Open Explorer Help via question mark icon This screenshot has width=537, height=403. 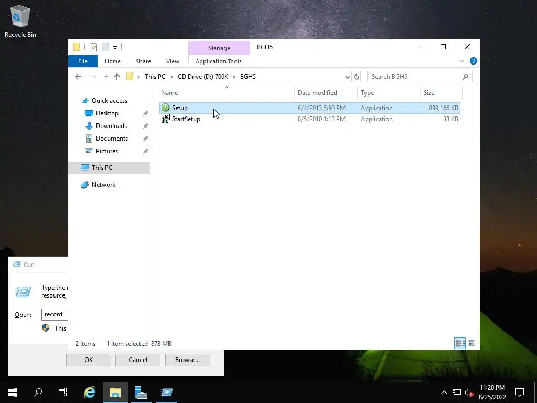[x=474, y=61]
